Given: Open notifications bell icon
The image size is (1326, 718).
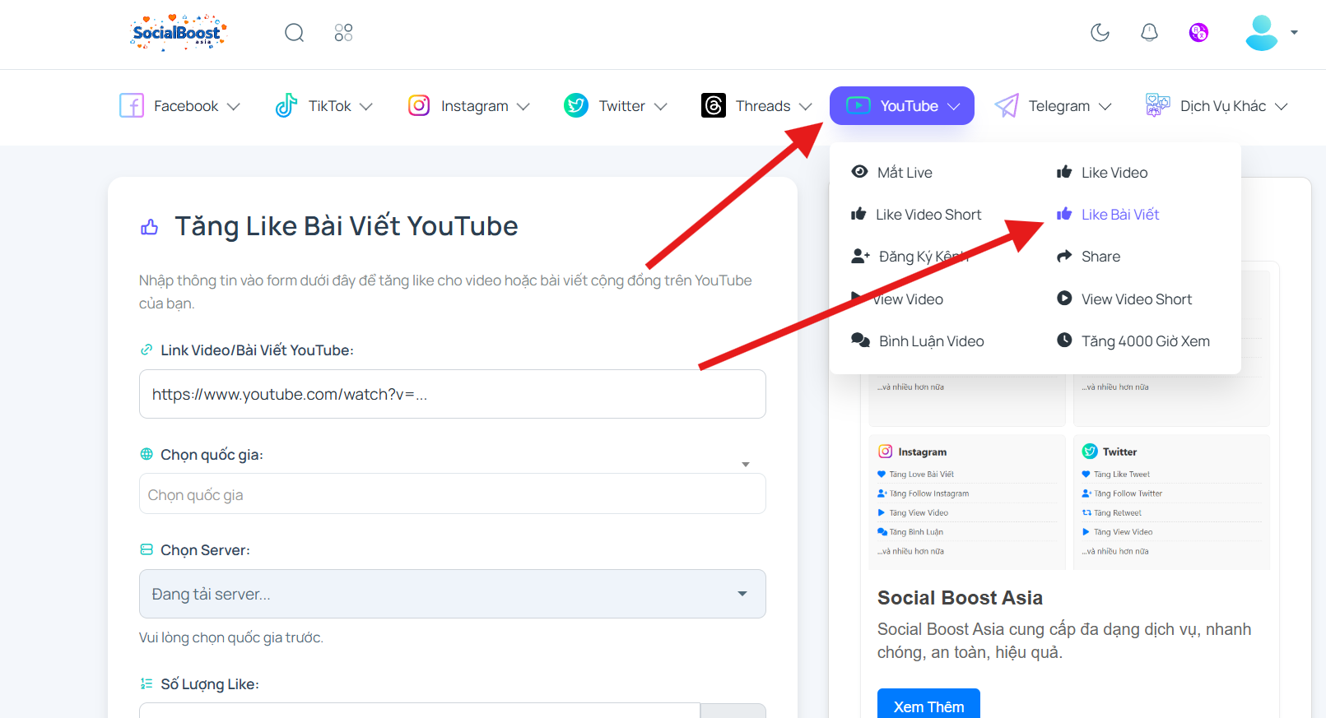Looking at the screenshot, I should pos(1149,33).
